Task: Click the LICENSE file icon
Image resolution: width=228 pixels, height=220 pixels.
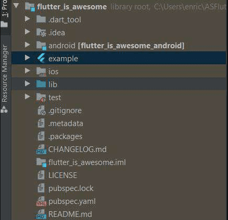Action: click(41, 175)
